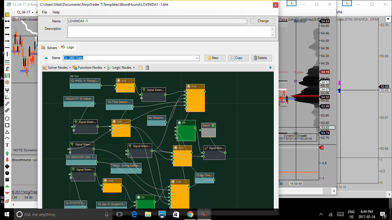Screen dimensions: 392x220
Task: Open the Action Center notifications icon
Action: pyautogui.click(x=383, y=214)
